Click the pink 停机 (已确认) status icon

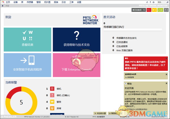(x=52, y=95)
